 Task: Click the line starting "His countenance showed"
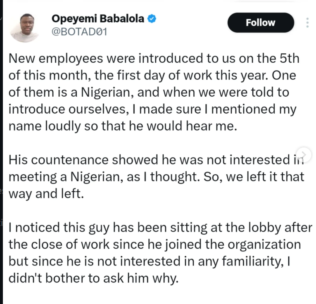[153, 159]
